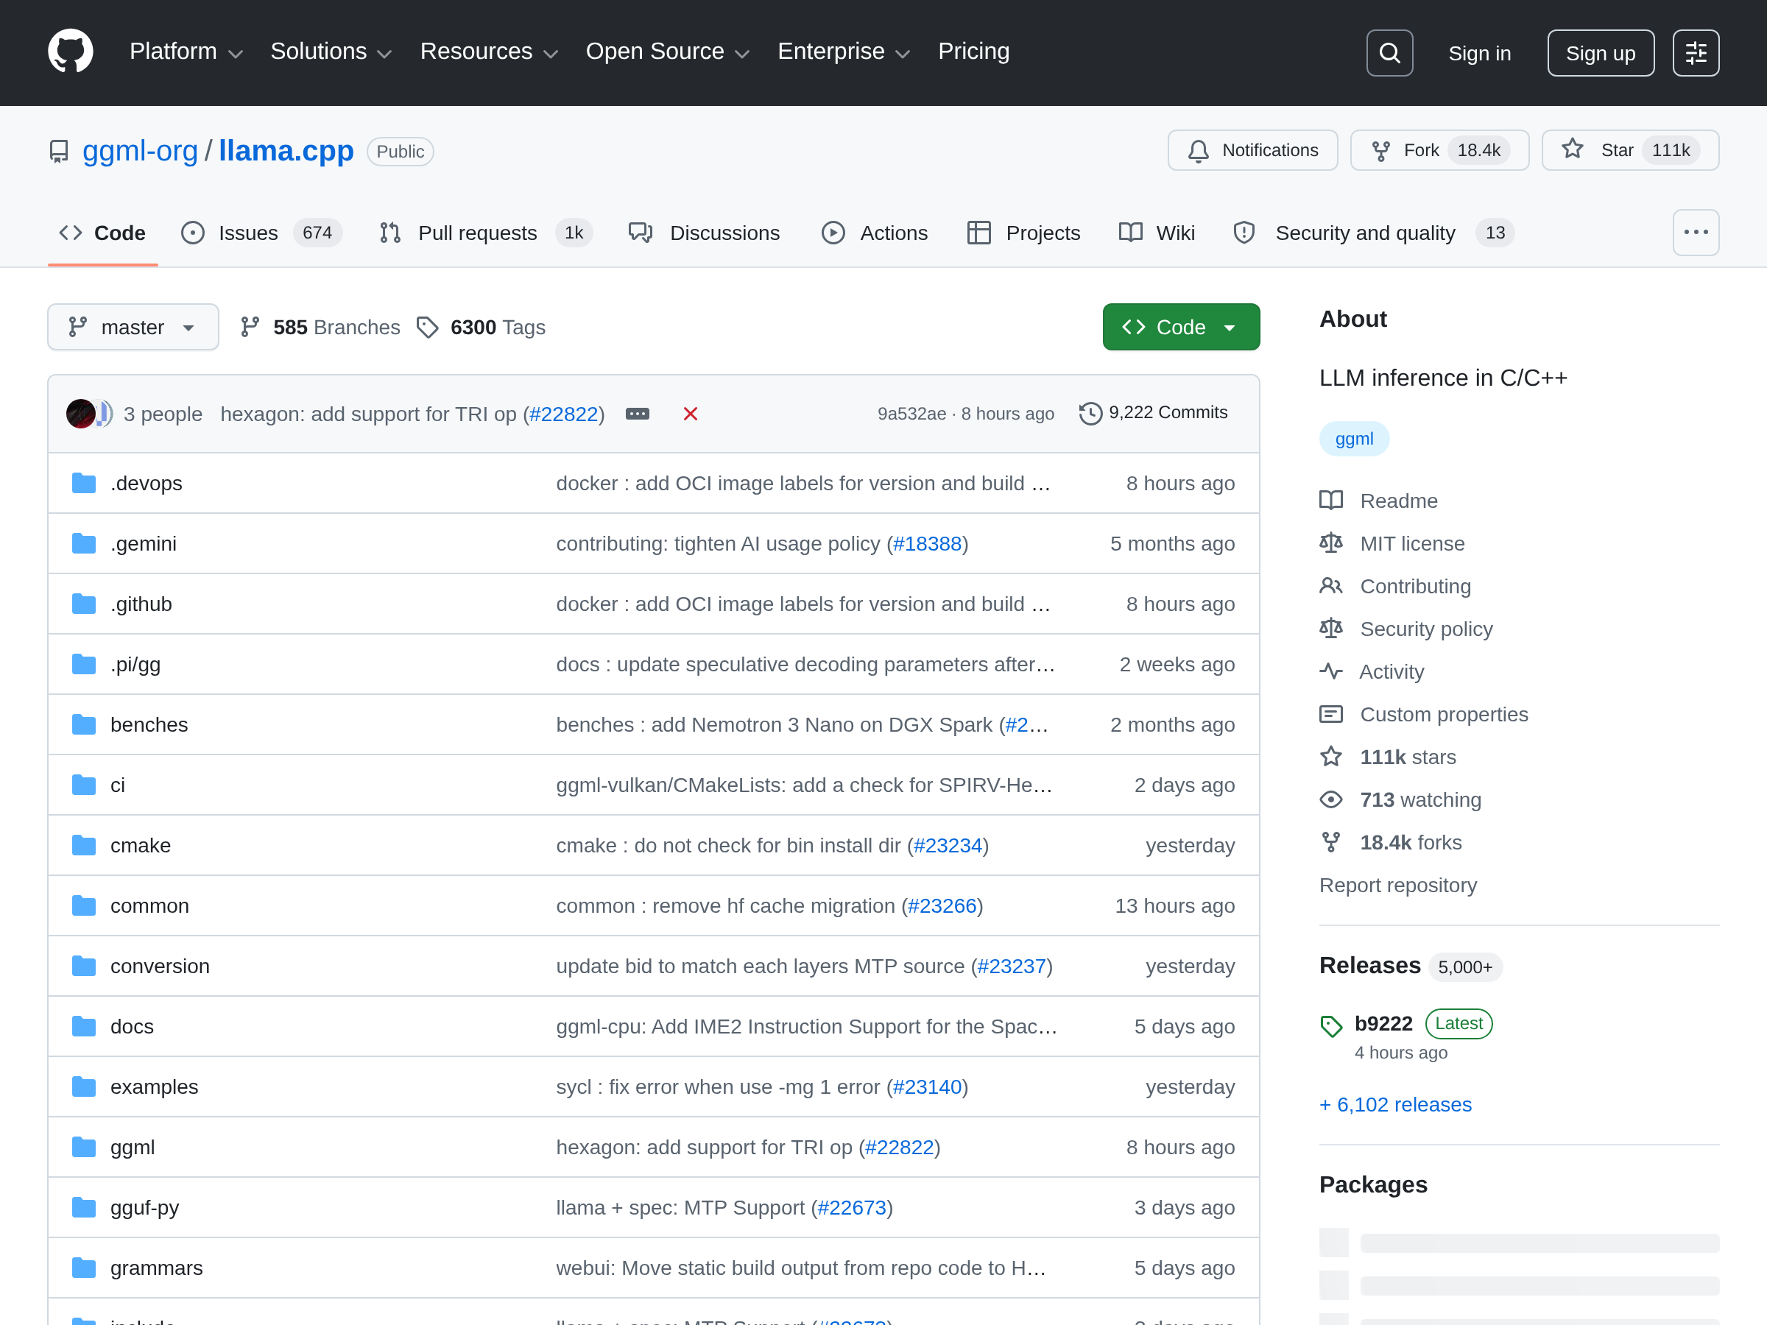1767x1325 pixels.
Task: Click the ggml topic tag
Action: click(1354, 439)
